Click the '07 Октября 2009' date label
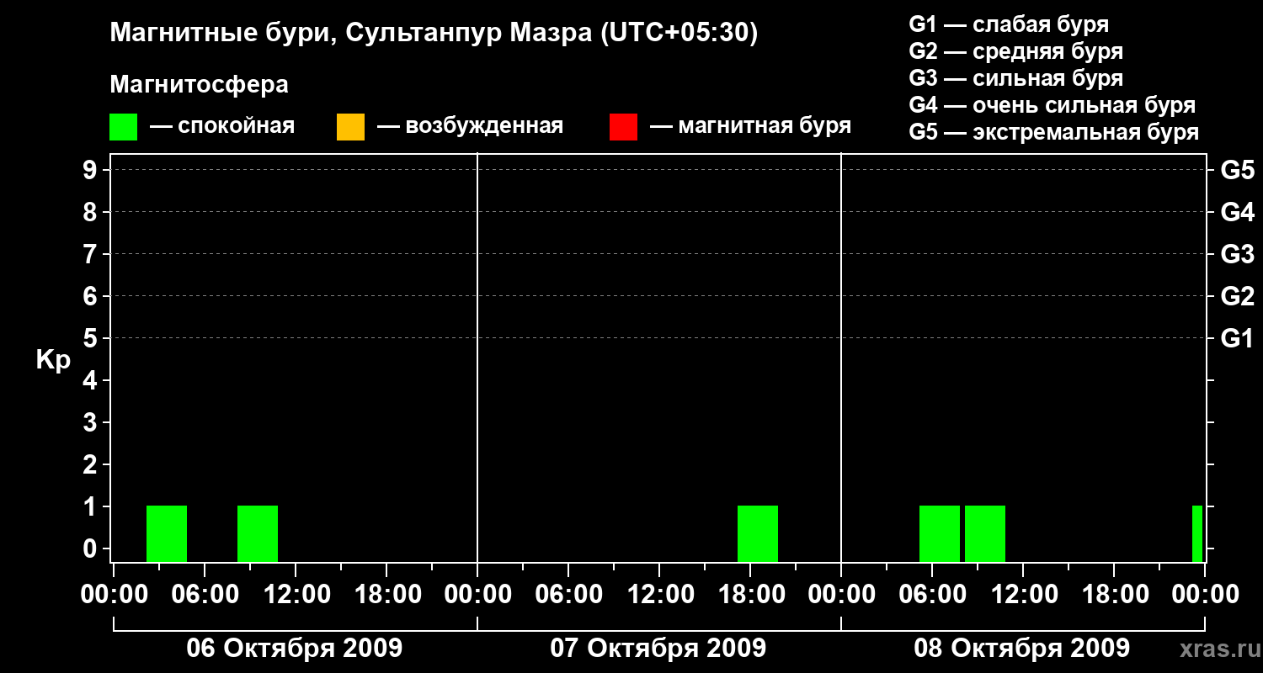 pyautogui.click(x=658, y=649)
